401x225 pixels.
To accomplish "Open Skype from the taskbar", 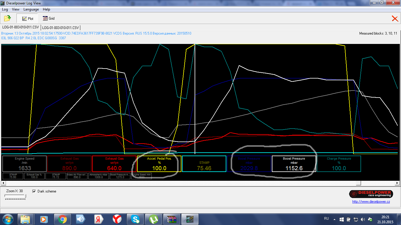I will click(x=136, y=219).
